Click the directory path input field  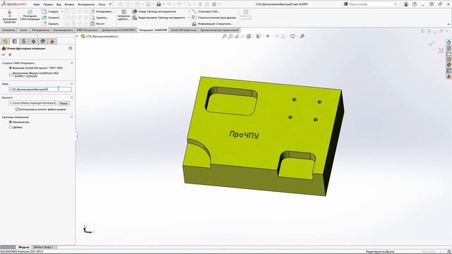tap(32, 103)
